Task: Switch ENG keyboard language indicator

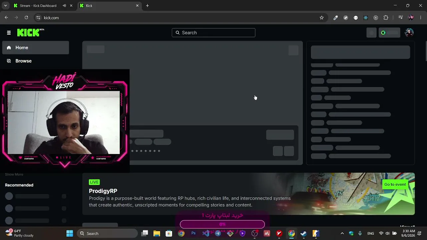Action: tap(371, 233)
